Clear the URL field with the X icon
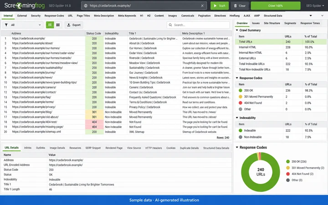The height and width of the screenshot is (205, 328). coord(202,5)
